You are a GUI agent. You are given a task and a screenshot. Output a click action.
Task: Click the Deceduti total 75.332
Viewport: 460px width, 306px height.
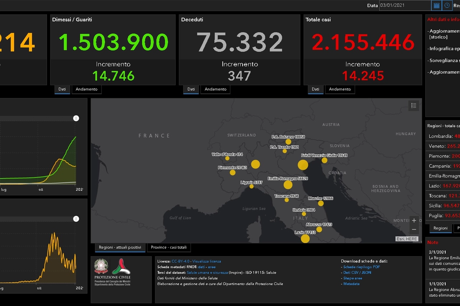(240, 42)
